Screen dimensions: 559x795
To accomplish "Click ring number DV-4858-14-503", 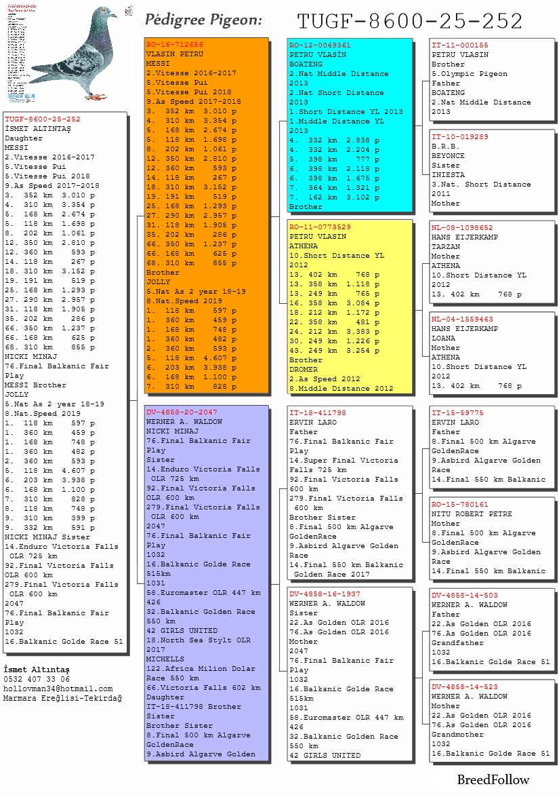I will click(x=464, y=596).
